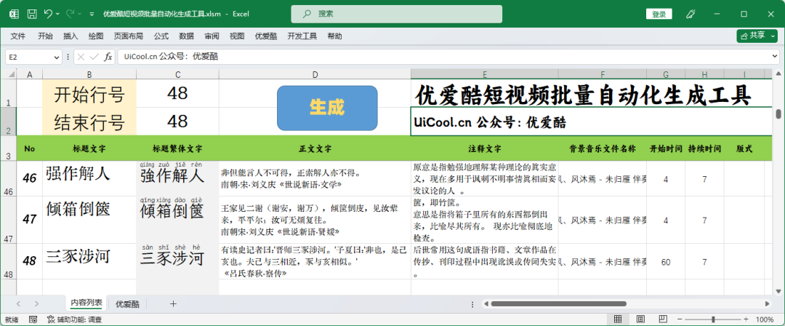Click the Undo arrow icon

(48, 14)
